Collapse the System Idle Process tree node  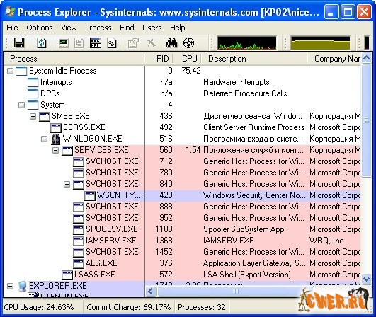(10, 71)
